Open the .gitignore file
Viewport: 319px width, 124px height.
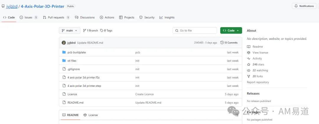tap(74, 69)
